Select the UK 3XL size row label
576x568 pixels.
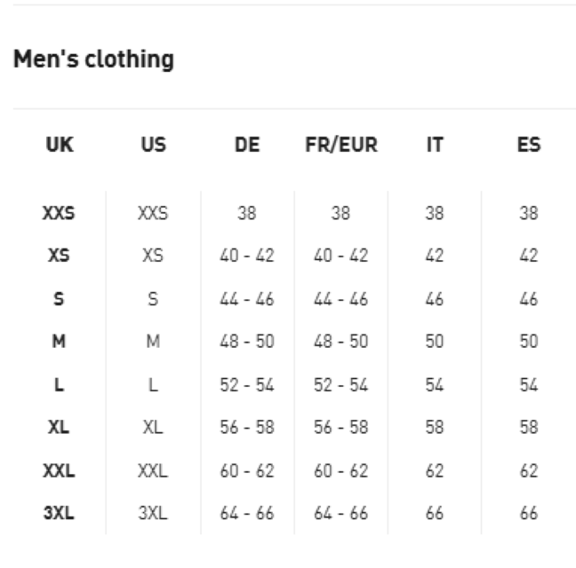tap(59, 514)
